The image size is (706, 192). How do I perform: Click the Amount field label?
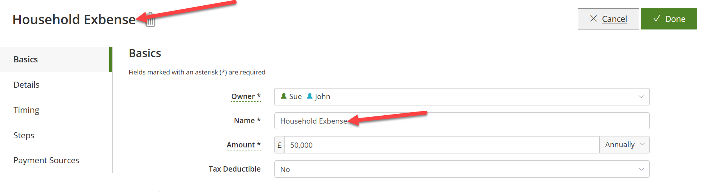(x=243, y=145)
